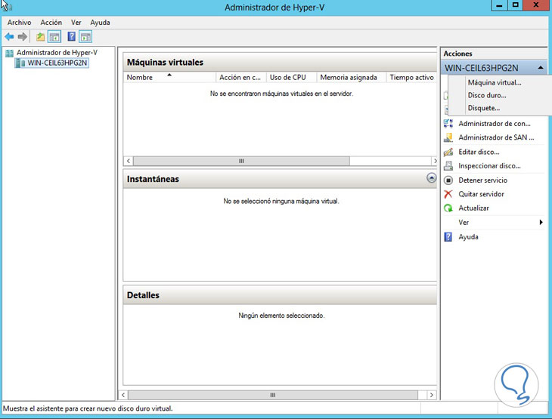Click 'No se encontraron máquinas virtuales' message

(x=281, y=94)
